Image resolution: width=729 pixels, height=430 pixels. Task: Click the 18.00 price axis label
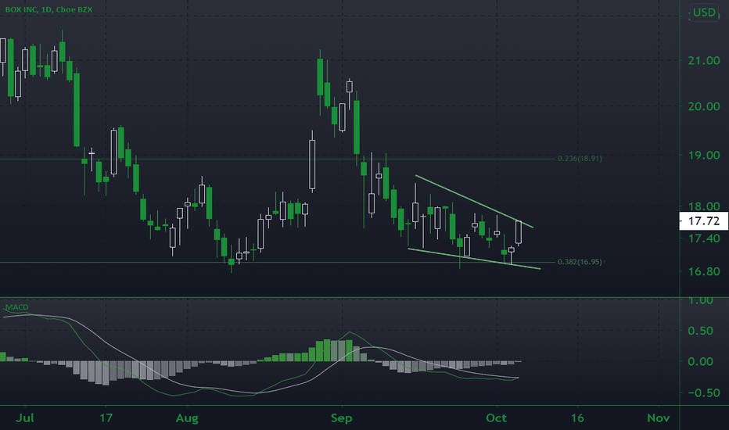coord(704,206)
